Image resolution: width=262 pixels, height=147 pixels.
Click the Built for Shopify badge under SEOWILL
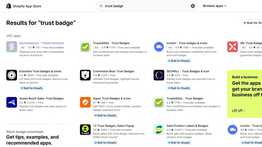point(179,88)
